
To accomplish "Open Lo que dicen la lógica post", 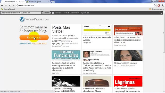I will (97, 67).
